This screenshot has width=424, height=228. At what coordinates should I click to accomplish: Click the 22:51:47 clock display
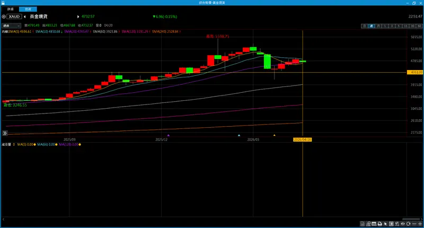(x=415, y=16)
